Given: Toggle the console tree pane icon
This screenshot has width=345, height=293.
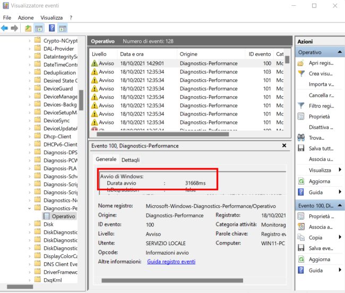Looking at the screenshot, I should pos(39,28).
